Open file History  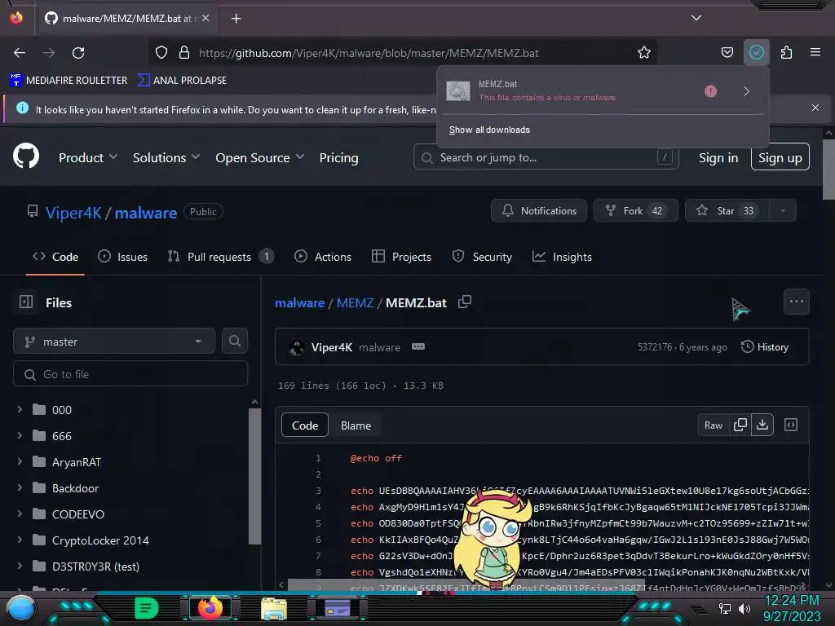tap(765, 347)
